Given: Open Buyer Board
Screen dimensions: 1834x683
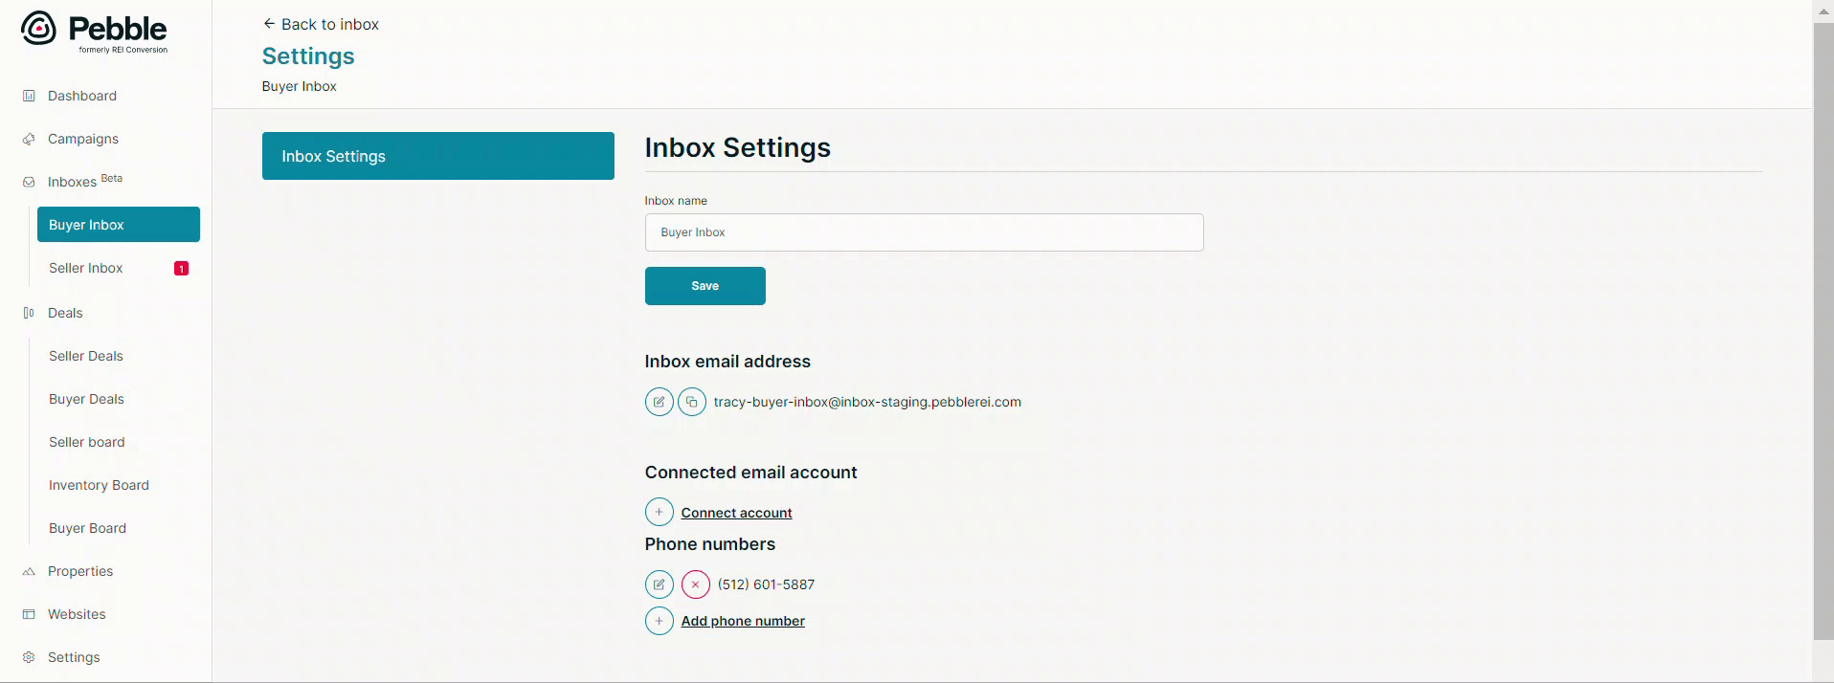Looking at the screenshot, I should tap(87, 528).
